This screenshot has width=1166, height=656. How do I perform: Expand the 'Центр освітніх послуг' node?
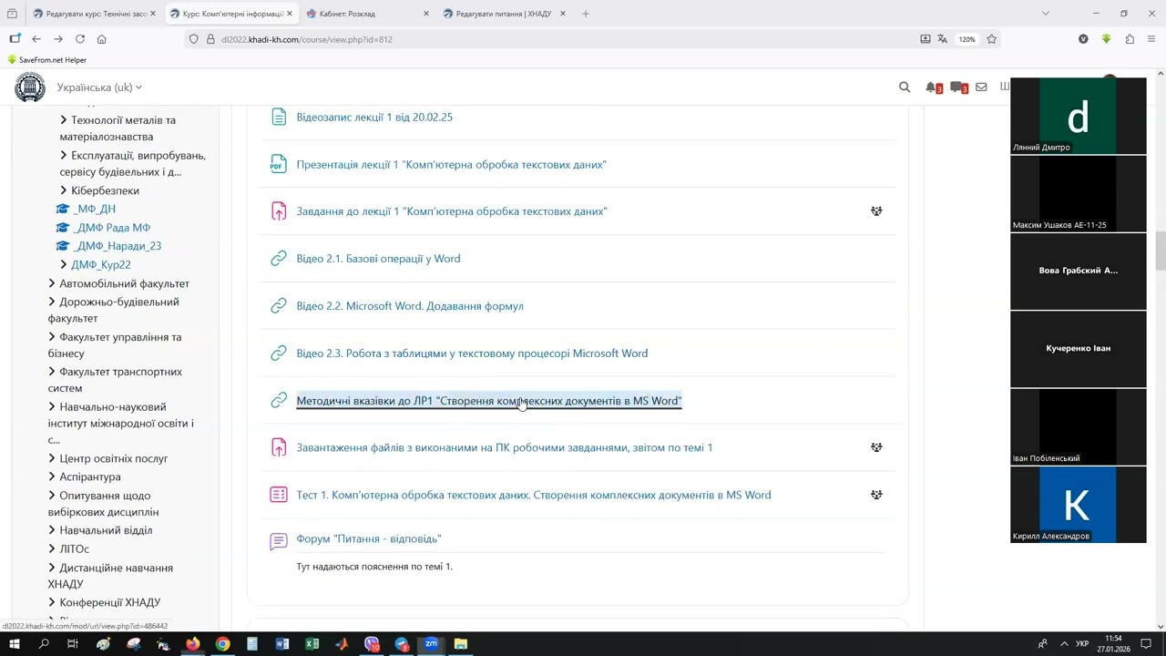click(52, 458)
